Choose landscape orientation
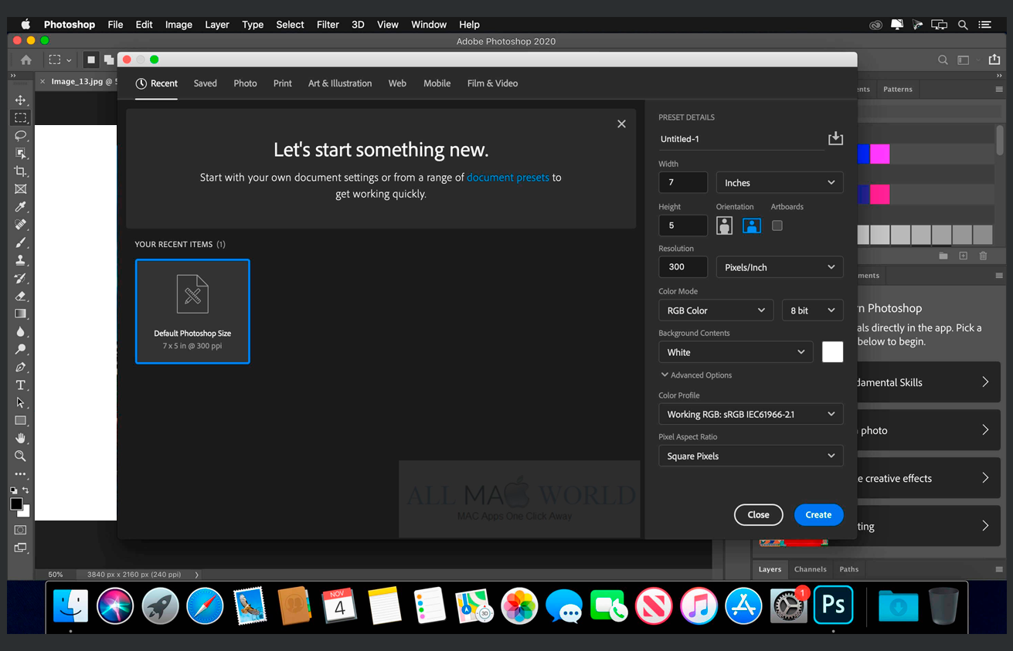The image size is (1013, 651). pos(751,225)
